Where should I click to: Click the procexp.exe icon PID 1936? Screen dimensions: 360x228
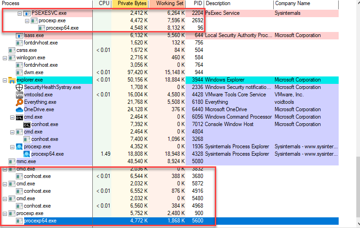[19, 147]
